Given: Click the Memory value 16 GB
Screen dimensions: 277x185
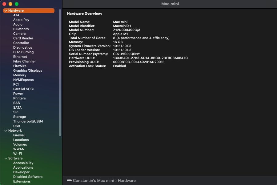Looking at the screenshot, I should click(x=118, y=42).
